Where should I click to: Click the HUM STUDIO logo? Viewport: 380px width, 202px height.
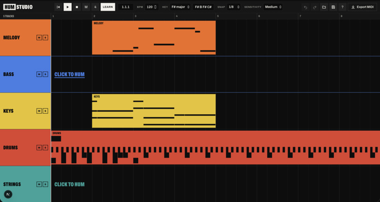point(18,7)
